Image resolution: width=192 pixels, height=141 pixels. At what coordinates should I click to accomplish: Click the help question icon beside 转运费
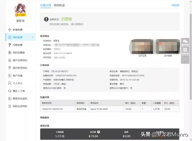coord(99,132)
